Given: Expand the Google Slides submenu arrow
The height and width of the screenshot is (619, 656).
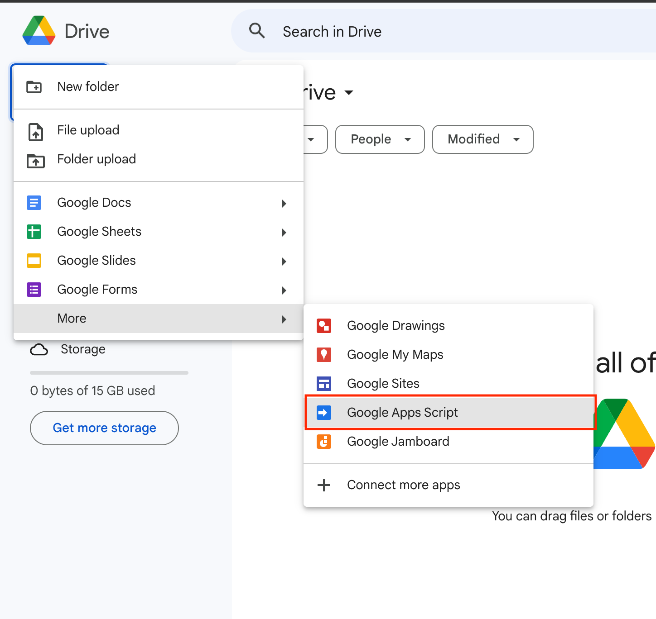Looking at the screenshot, I should pos(284,261).
